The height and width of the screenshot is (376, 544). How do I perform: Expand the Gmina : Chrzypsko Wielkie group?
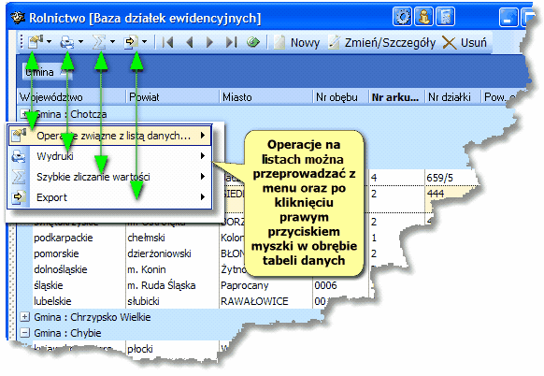tap(24, 317)
